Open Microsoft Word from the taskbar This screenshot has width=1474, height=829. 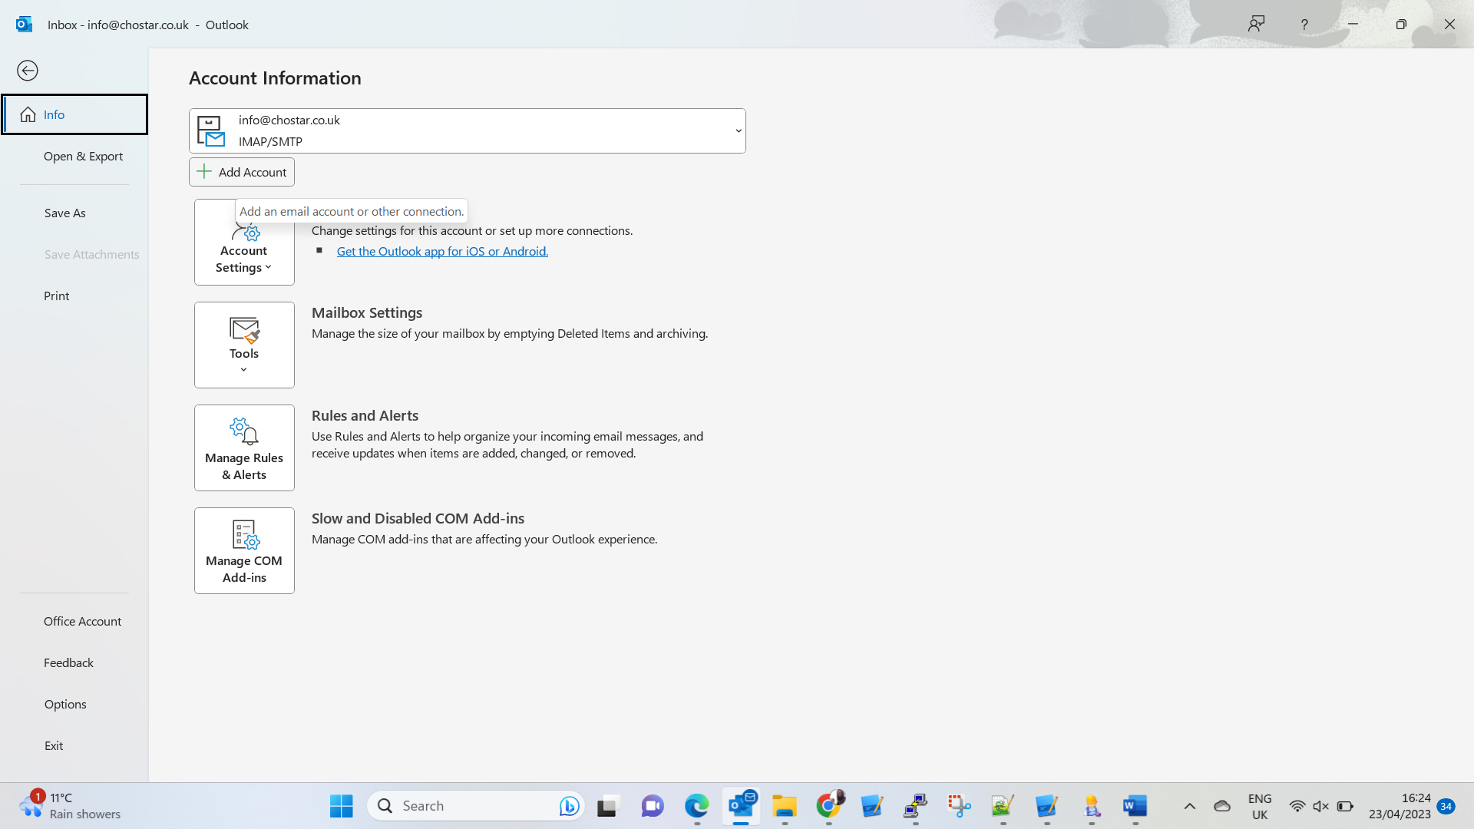tap(1135, 806)
